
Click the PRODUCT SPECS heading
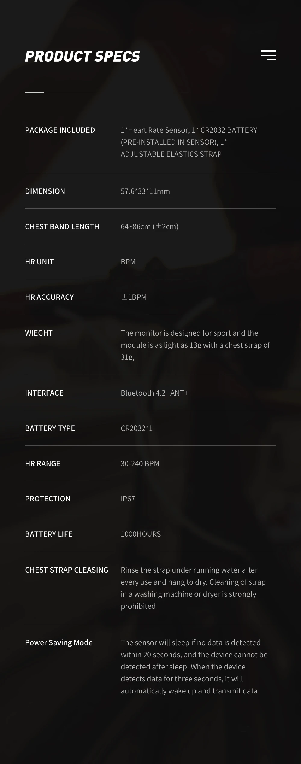82,56
